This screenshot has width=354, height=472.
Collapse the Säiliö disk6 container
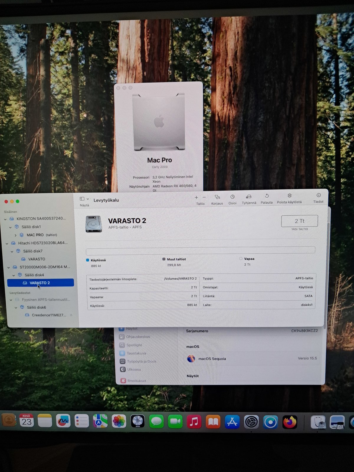coord(16,307)
